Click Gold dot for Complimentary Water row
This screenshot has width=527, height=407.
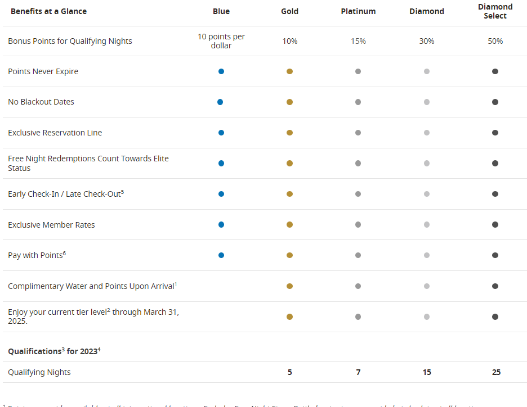tap(289, 286)
